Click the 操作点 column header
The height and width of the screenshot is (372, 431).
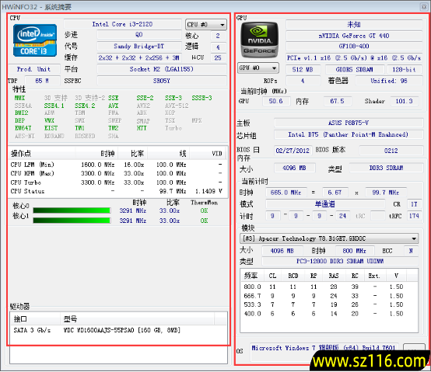42,153
